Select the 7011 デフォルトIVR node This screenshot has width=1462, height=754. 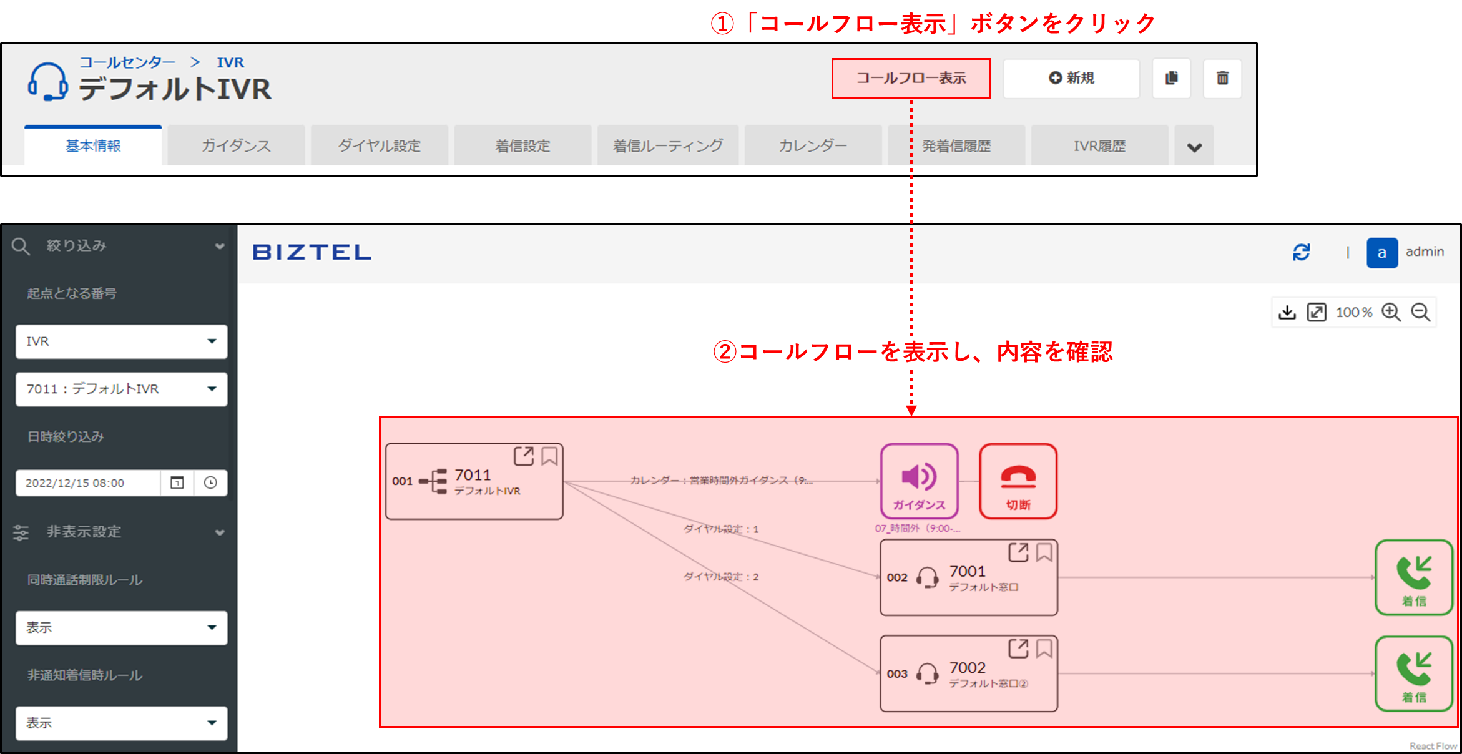474,481
